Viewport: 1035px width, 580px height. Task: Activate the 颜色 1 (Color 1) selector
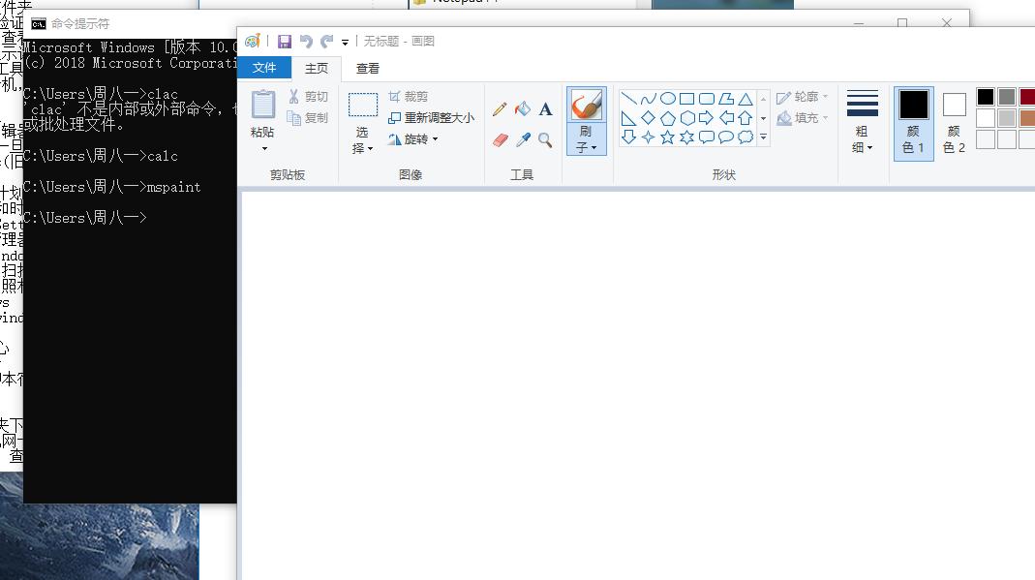913,122
